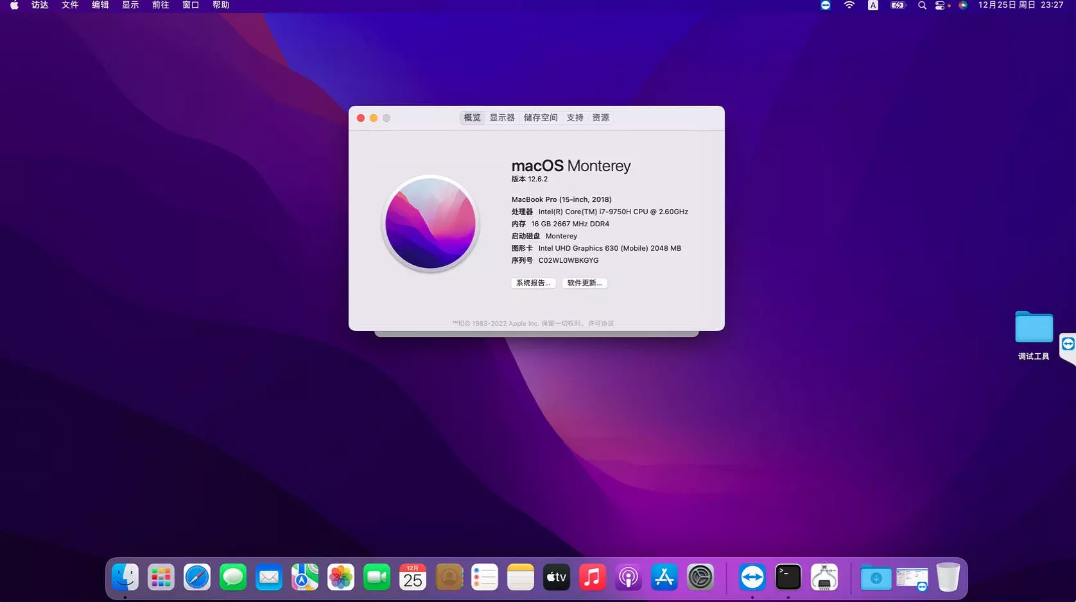Open App Store from the Dock
This screenshot has height=602, width=1076.
664,578
